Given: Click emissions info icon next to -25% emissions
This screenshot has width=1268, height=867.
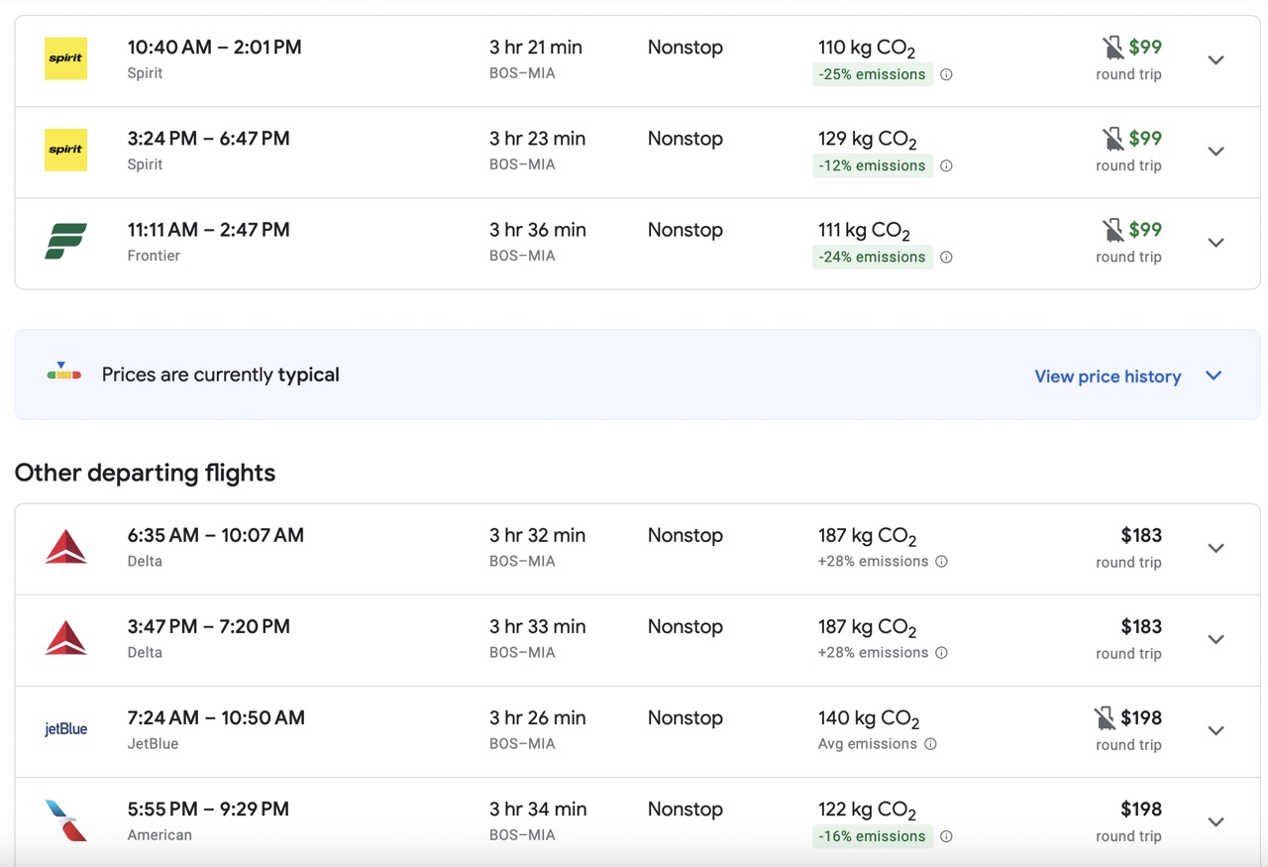Looking at the screenshot, I should 946,74.
